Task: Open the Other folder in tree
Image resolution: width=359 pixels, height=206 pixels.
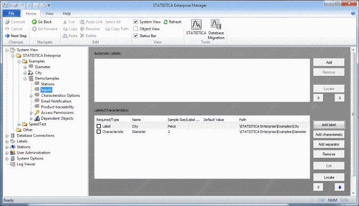Action: tap(28, 130)
